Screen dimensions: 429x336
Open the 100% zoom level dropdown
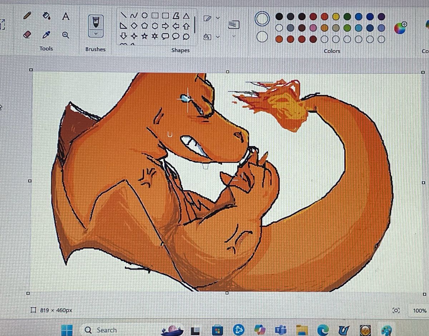(x=420, y=311)
